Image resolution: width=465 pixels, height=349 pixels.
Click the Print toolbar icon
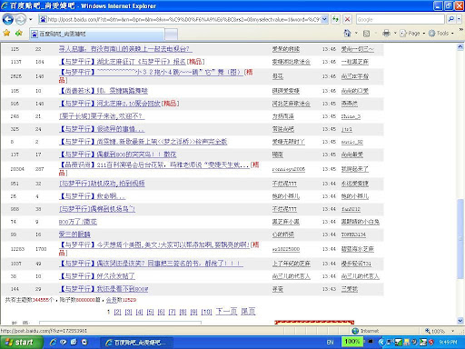pos(386,33)
